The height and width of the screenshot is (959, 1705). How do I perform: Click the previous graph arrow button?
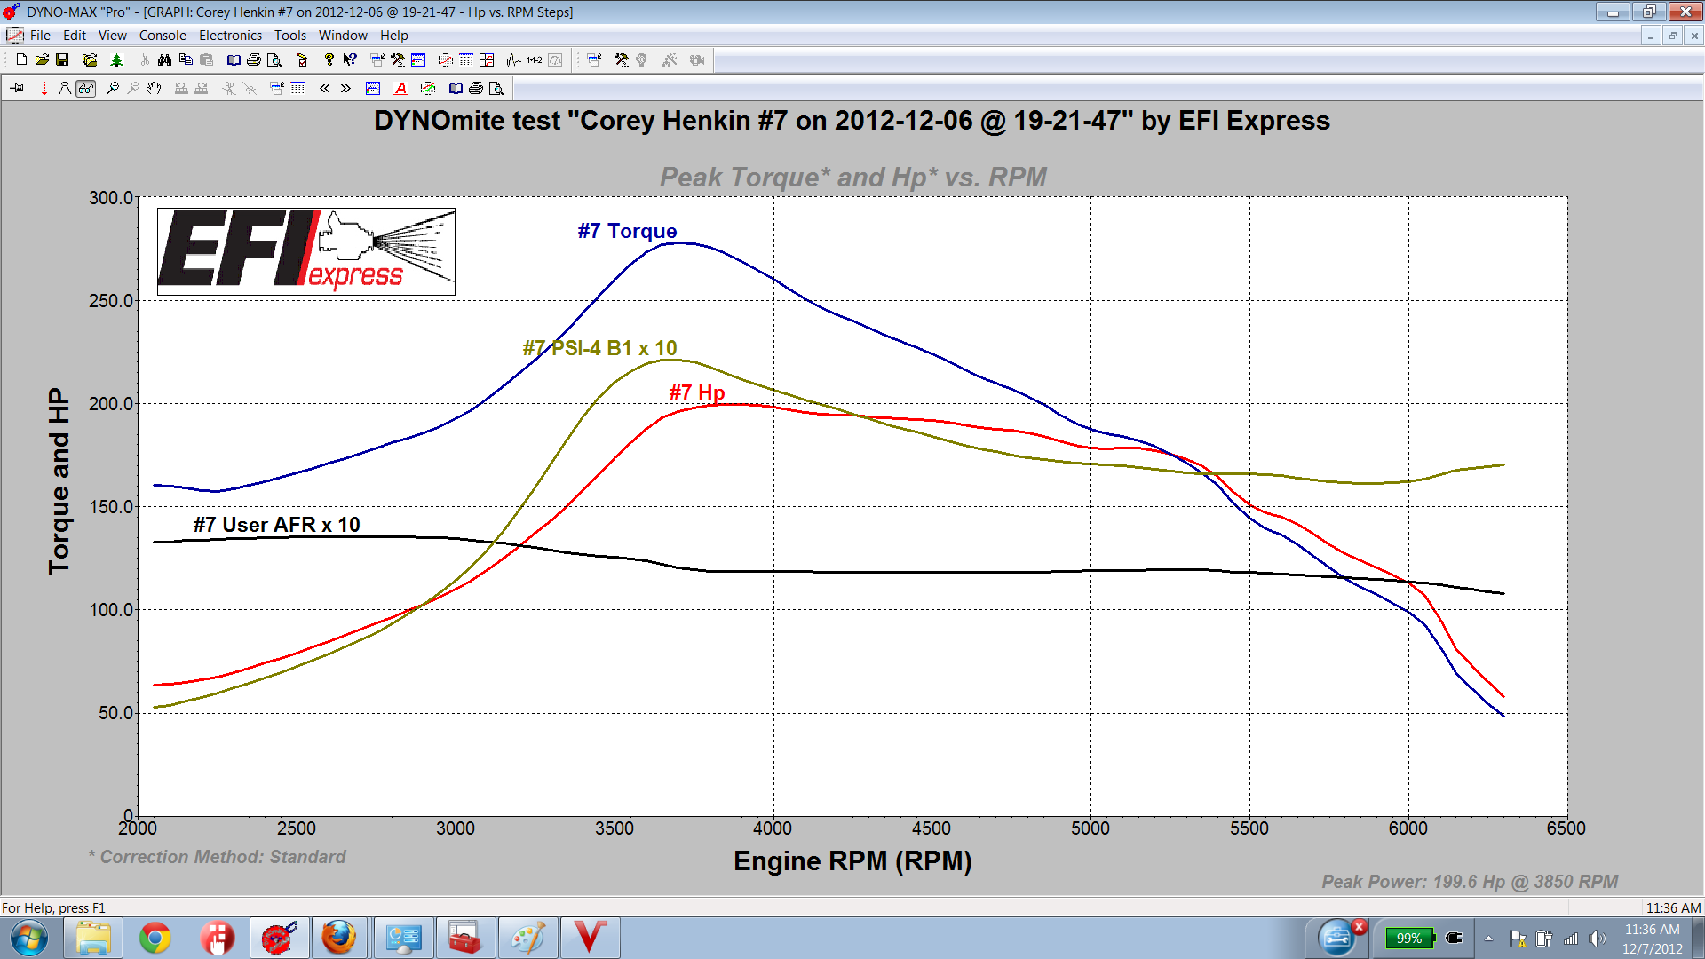coord(324,88)
